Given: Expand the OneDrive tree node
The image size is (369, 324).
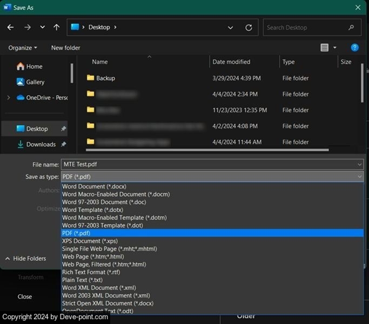Looking at the screenshot, I should [8, 98].
